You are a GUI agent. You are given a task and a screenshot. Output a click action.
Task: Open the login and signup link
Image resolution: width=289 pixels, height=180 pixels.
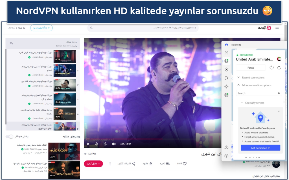click(x=17, y=28)
